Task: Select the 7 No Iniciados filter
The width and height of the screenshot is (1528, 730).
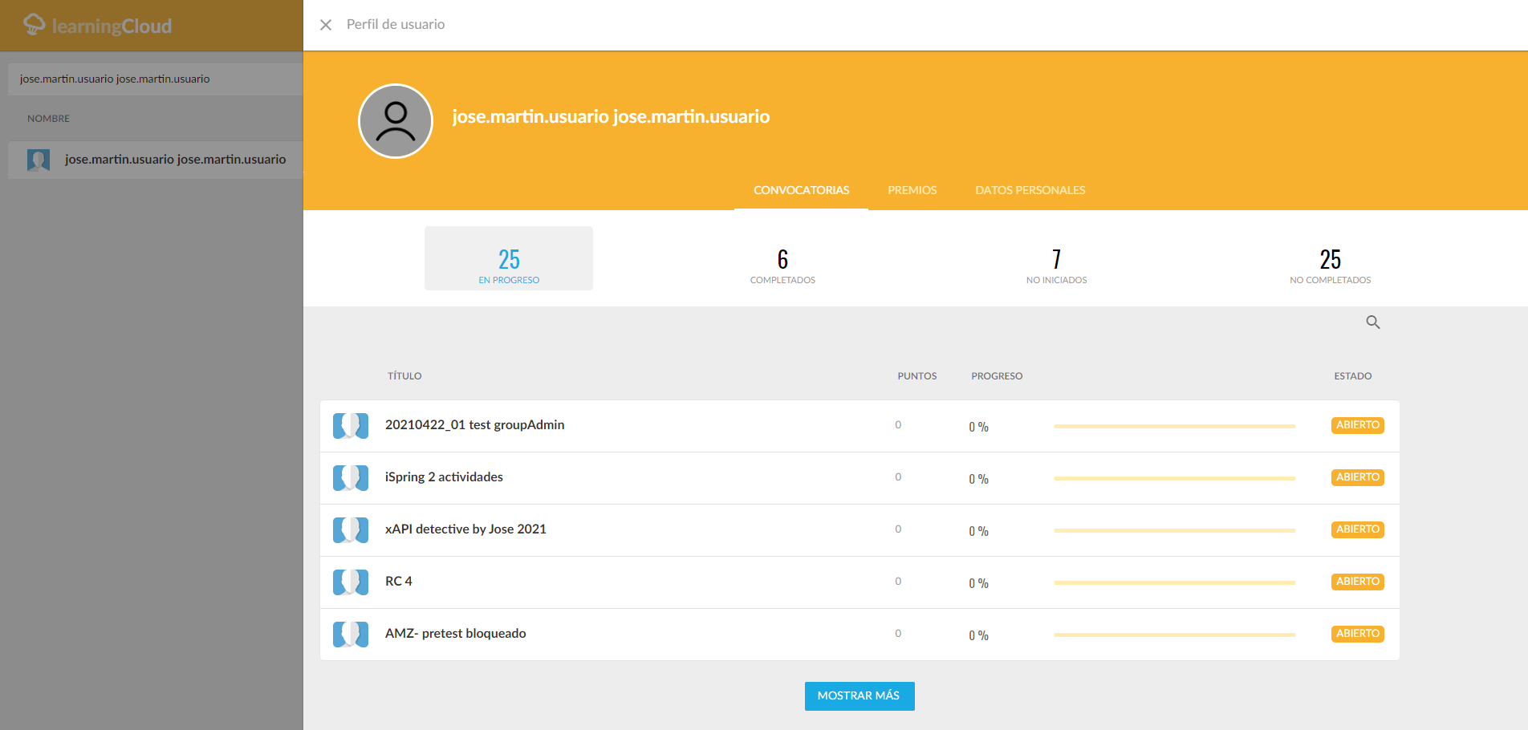Action: [x=1056, y=266]
